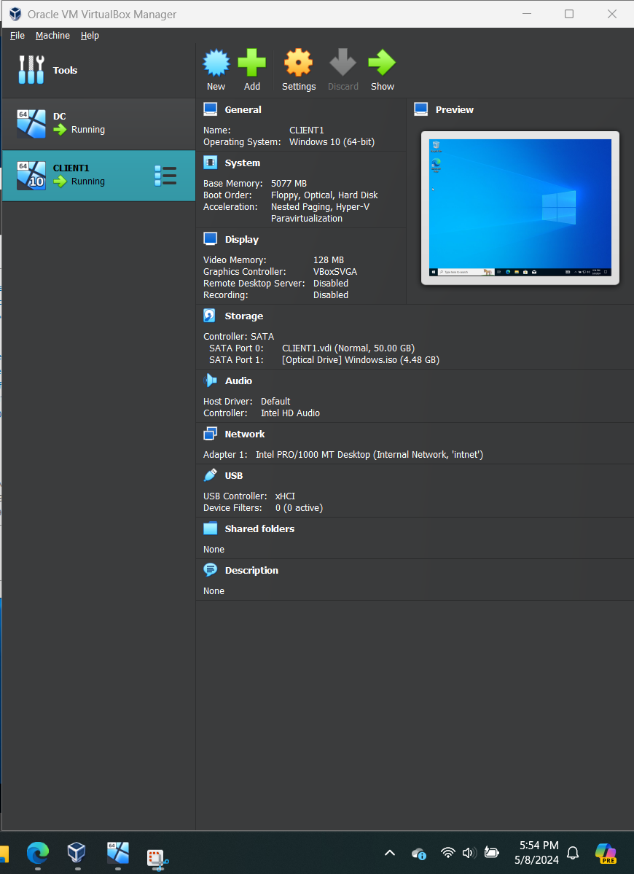Click the General section monitor icon
The image size is (634, 874).
click(x=210, y=109)
